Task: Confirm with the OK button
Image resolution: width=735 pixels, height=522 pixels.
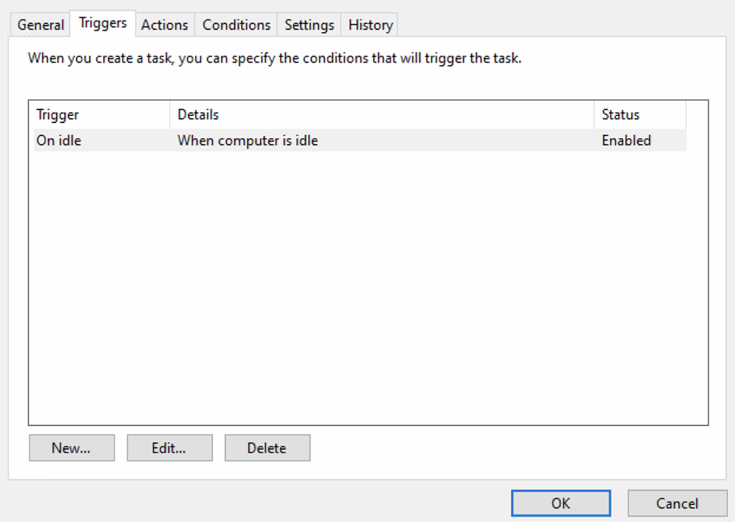Action: (x=561, y=503)
